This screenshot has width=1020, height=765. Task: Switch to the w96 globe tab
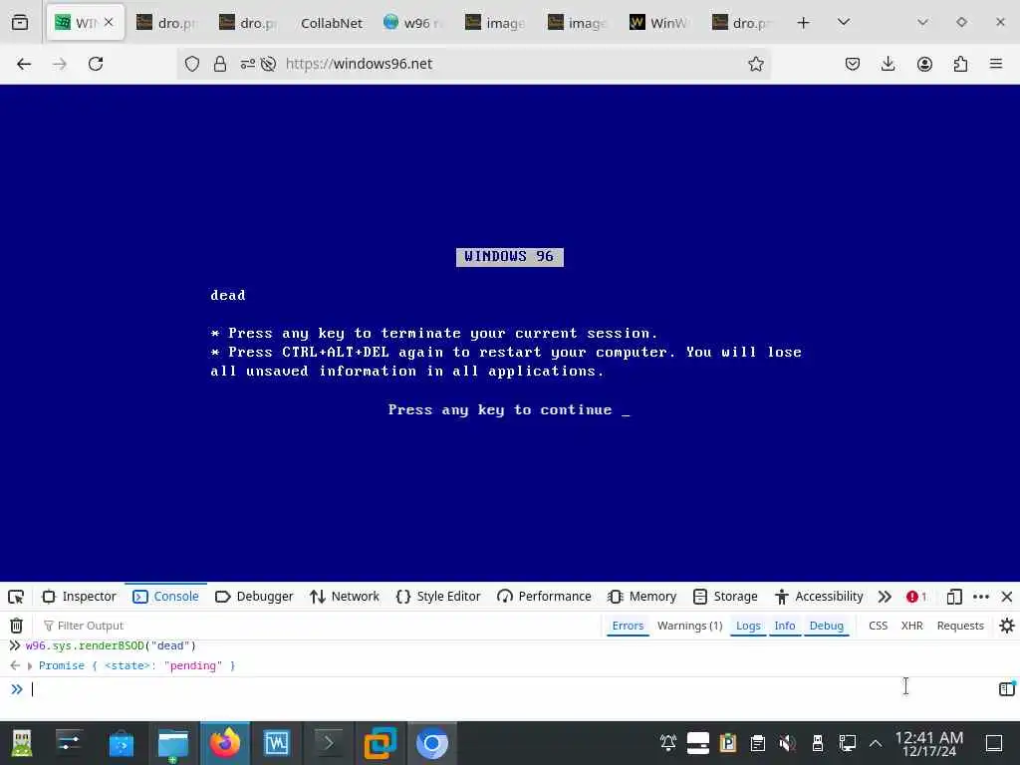pos(413,23)
